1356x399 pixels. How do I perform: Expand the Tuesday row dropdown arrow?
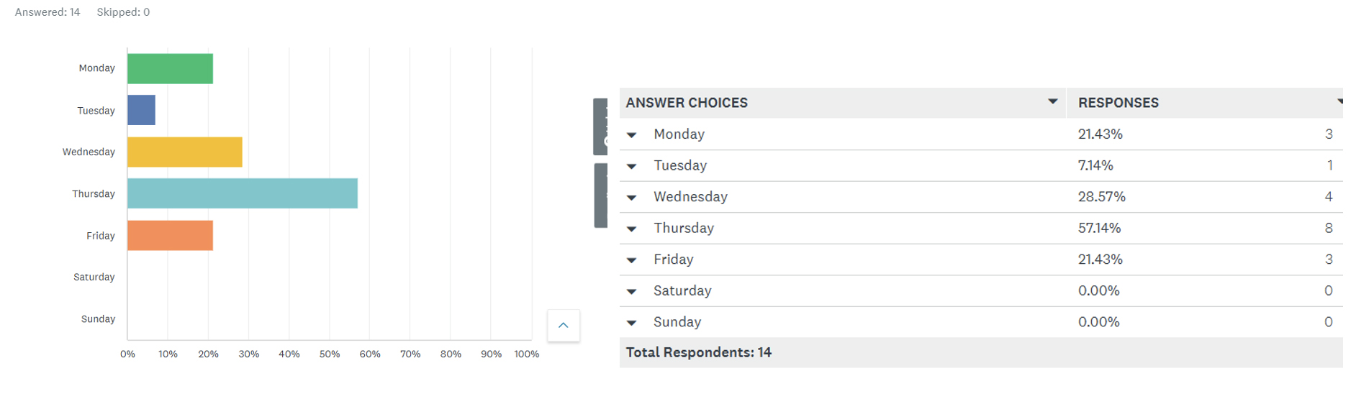[x=632, y=167]
